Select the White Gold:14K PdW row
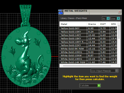The height and width of the screenshot is (93, 124). [88, 62]
